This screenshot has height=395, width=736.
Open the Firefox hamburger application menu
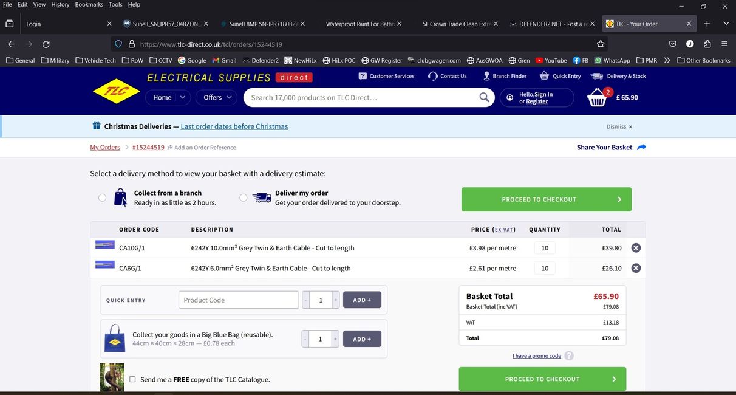click(x=724, y=44)
